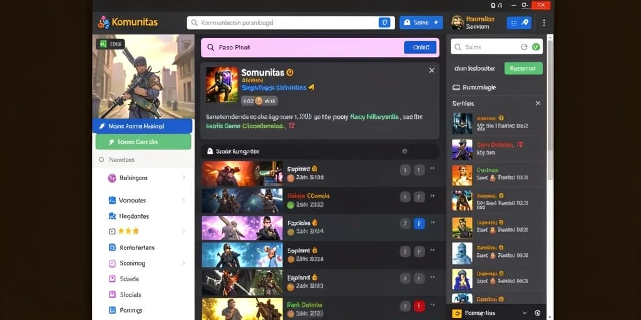Viewport: 641px width, 320px height.
Task: Click the green button beside dan kalooder
Action: tap(524, 68)
